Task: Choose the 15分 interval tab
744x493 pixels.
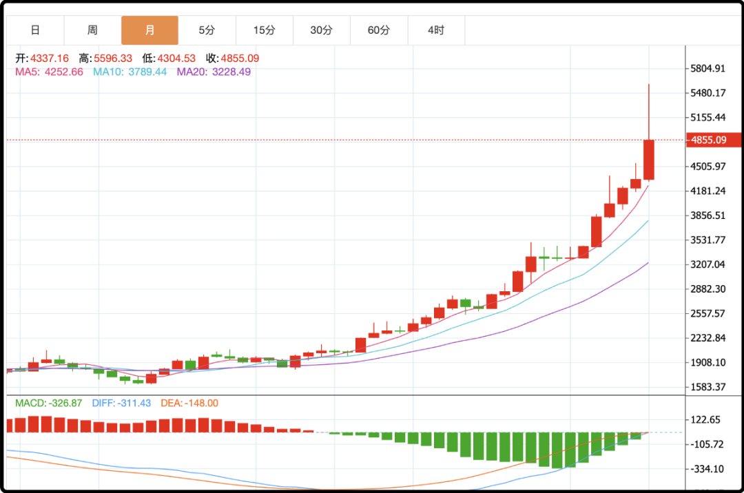Action: tap(264, 30)
